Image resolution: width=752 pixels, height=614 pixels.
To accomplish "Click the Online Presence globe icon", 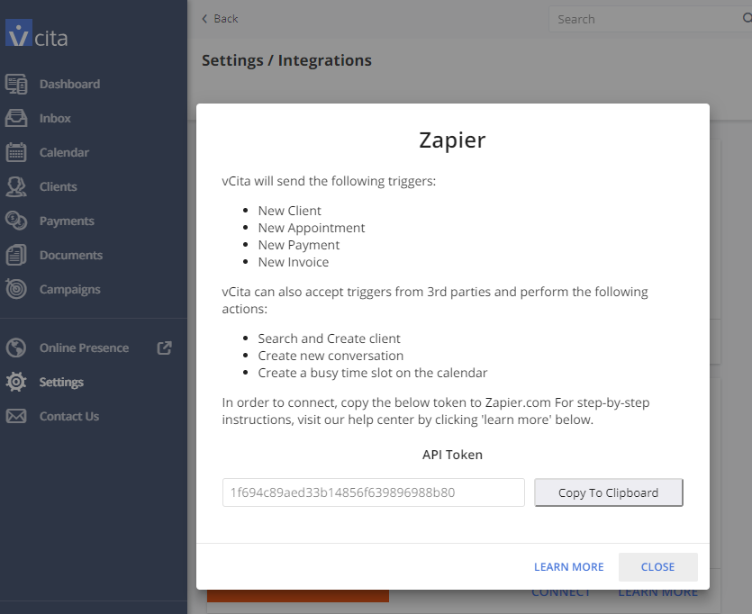I will 16,348.
